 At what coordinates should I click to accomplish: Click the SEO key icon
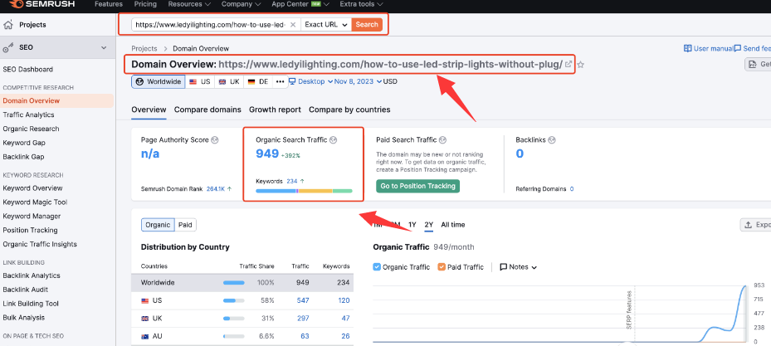pyautogui.click(x=8, y=47)
